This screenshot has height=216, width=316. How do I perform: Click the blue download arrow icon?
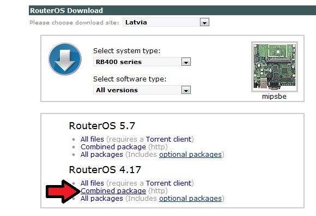(65, 59)
